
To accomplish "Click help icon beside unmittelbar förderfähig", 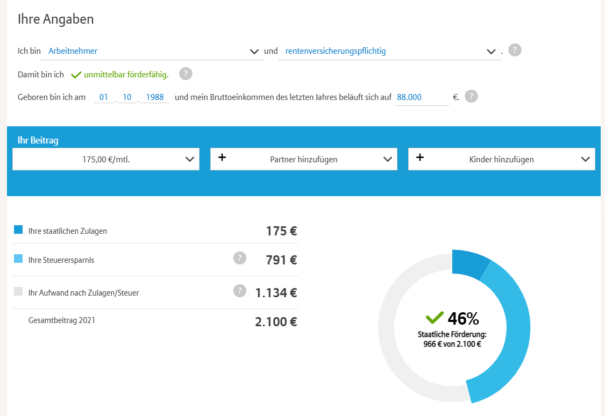I will point(186,74).
